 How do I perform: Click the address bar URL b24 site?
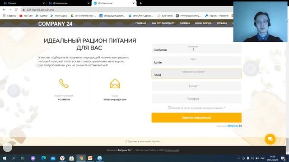click(40, 10)
